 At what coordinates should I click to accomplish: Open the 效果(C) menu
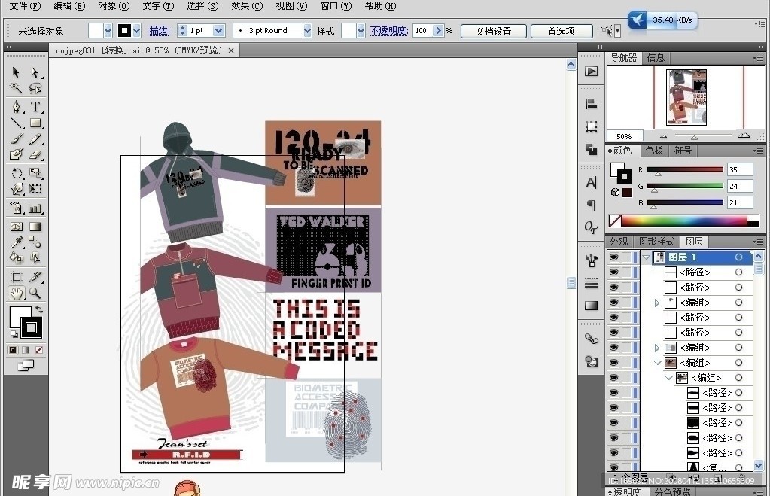(247, 6)
